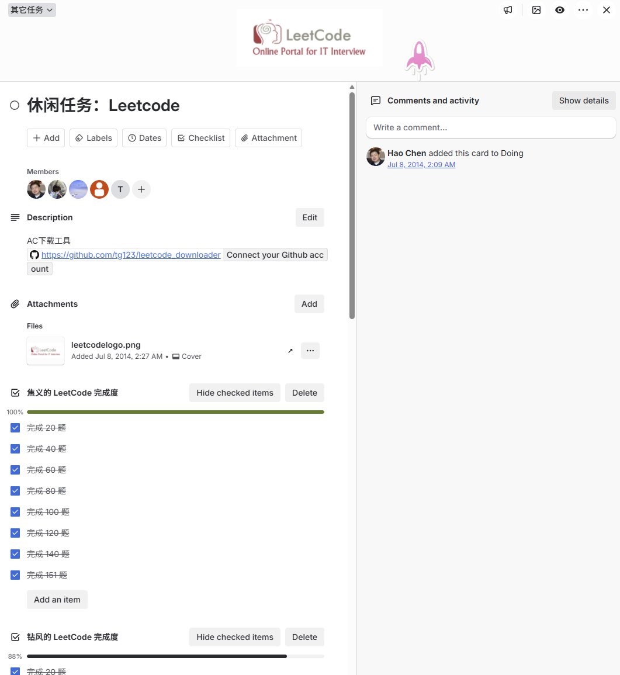This screenshot has width=620, height=675.
Task: Click the Write a comment field
Action: [491, 127]
